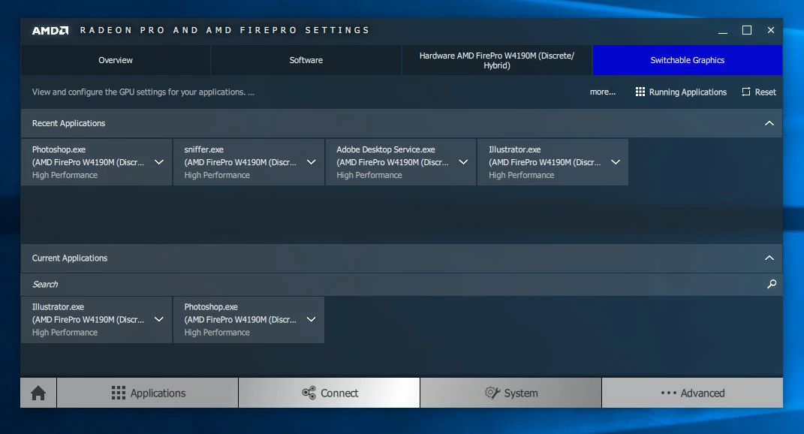Open dropdown for sniffer.exe
This screenshot has height=434, width=804.
pyautogui.click(x=312, y=162)
